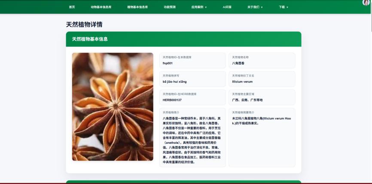Click the user avatar in top-right corner
This screenshot has height=184, width=372.
click(366, 3)
